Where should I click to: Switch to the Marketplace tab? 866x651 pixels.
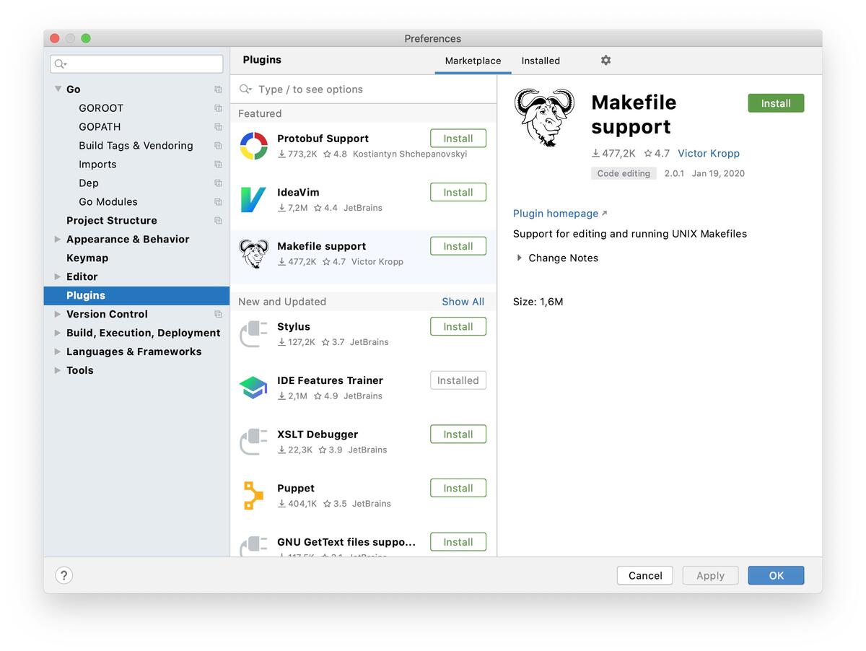(x=473, y=61)
